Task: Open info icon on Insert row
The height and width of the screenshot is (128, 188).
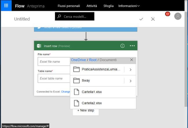Action: 122,46
